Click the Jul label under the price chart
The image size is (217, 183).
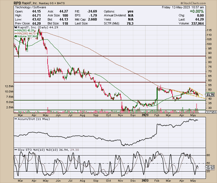click(70, 115)
